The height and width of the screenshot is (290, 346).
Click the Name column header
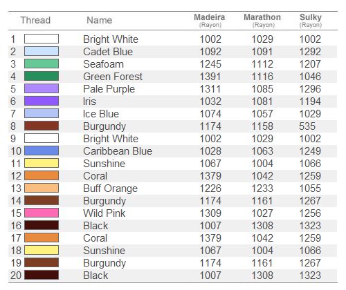tap(99, 20)
